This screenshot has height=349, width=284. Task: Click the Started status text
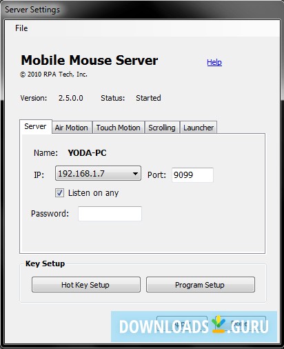pyautogui.click(x=148, y=98)
